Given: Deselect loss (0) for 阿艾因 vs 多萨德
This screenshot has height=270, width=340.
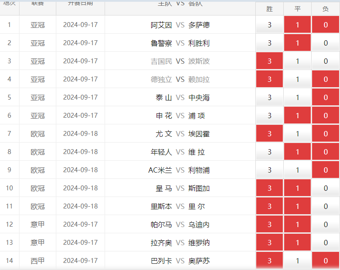Looking at the screenshot, I should click(325, 25).
